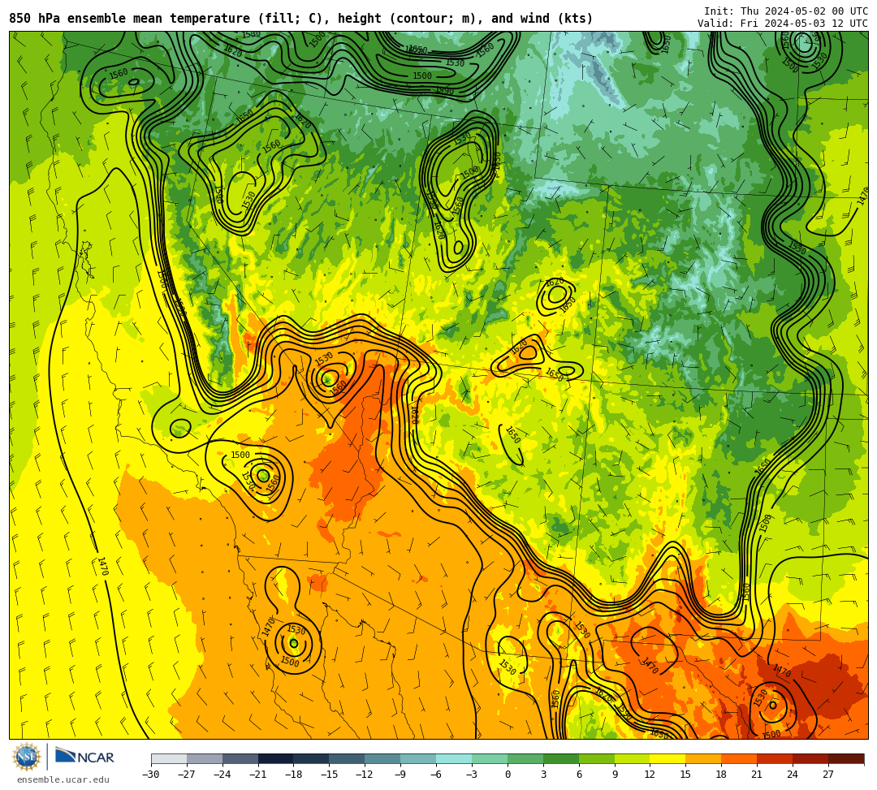Click the −27 colorbar tick label
This screenshot has width=877, height=790.
click(x=187, y=775)
